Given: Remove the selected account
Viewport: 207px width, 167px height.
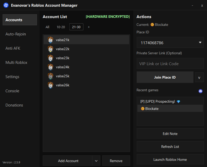Looking at the screenshot, I should (116, 161).
